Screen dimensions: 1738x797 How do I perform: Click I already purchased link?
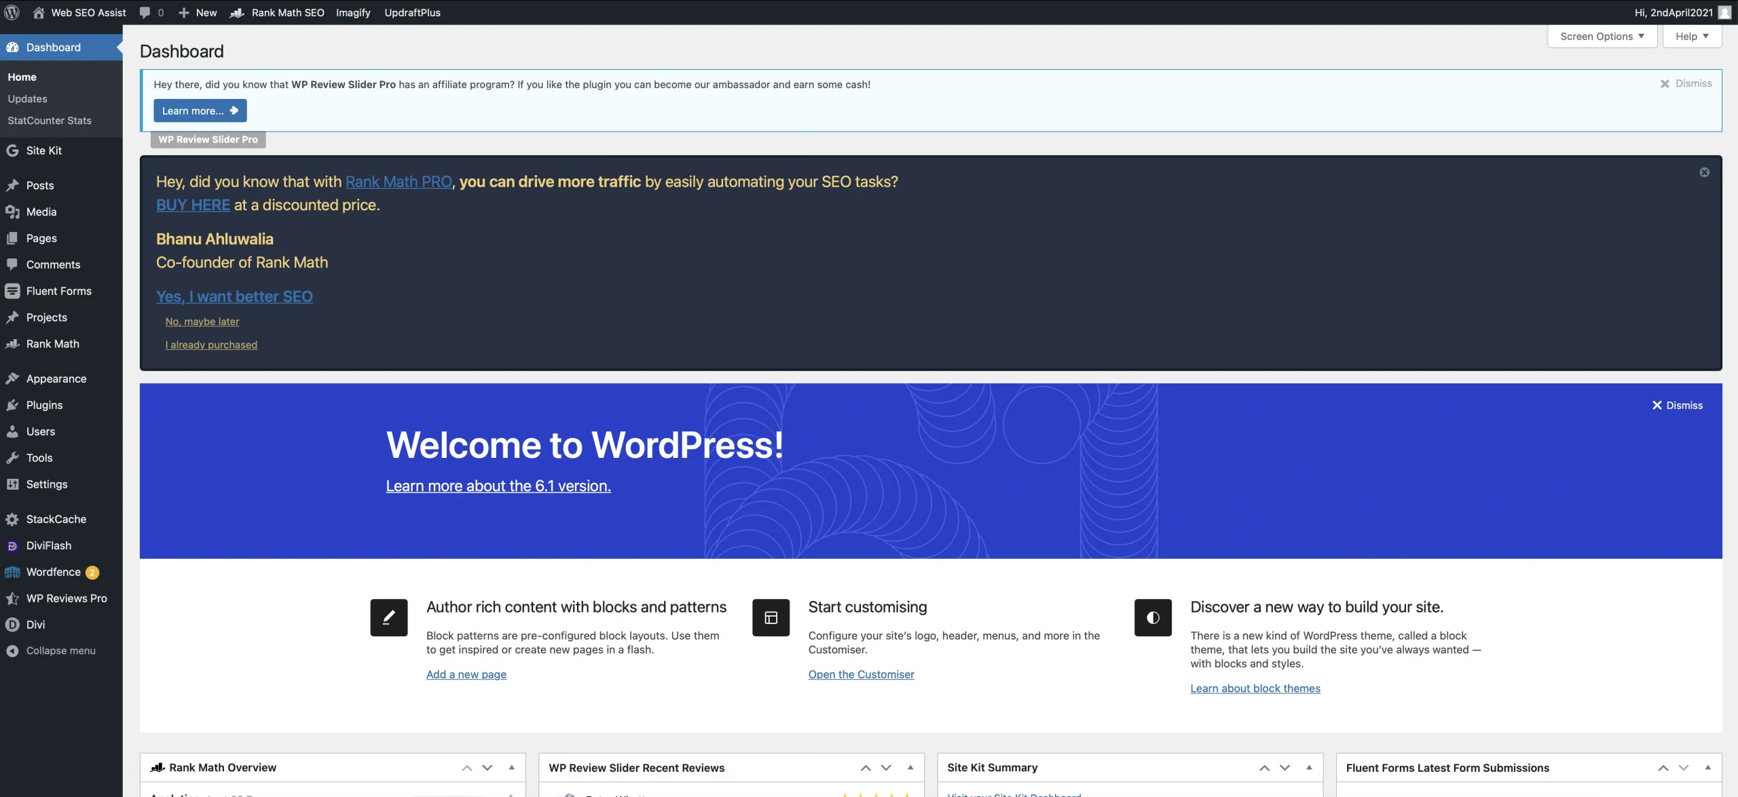point(211,345)
